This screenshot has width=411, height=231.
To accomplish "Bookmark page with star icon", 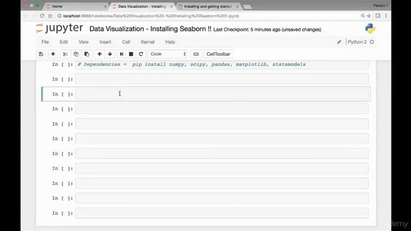I will pos(369,16).
